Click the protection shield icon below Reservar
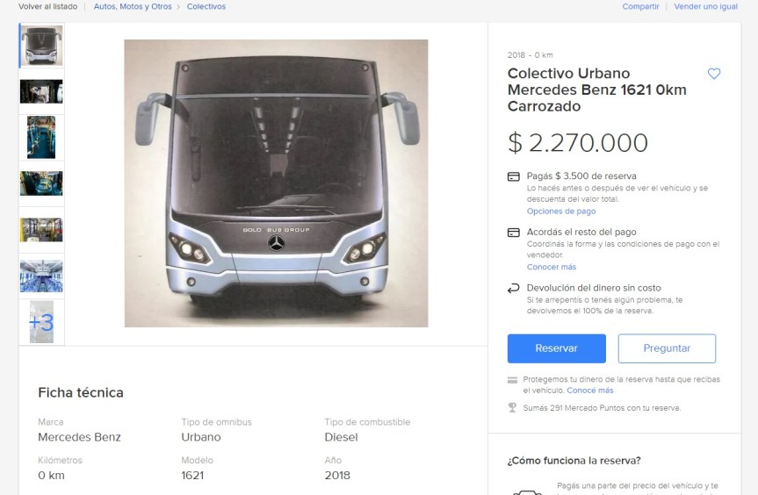This screenshot has height=495, width=758. [513, 380]
